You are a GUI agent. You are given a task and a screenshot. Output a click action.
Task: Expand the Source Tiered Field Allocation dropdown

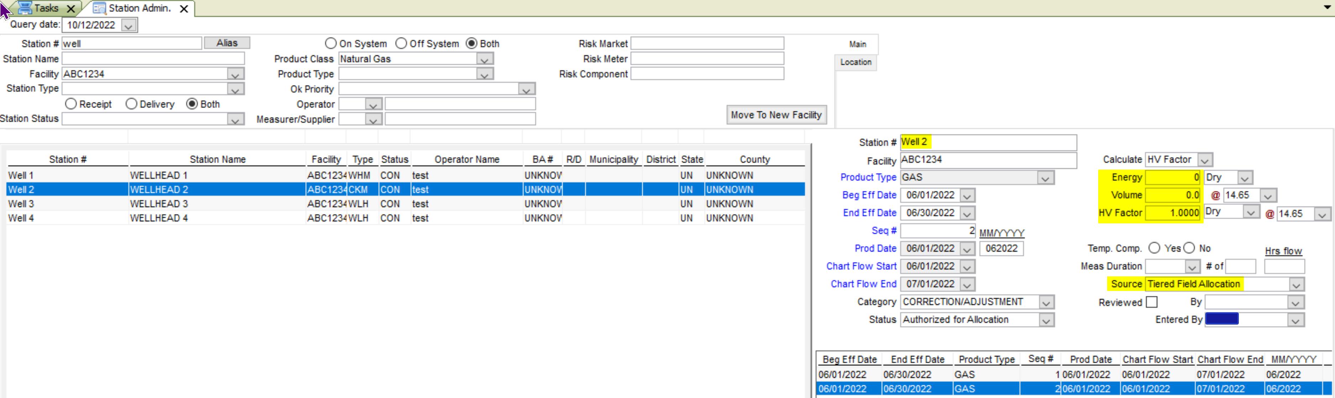(1296, 285)
